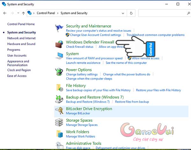Click the File History folder icon
This screenshot has height=150, width=191.
click(x=60, y=88)
